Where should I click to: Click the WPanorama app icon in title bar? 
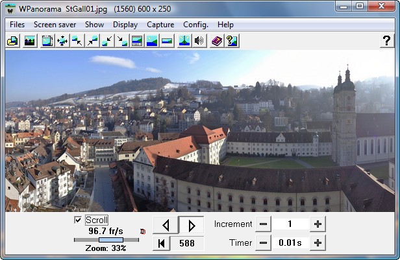tap(10, 9)
